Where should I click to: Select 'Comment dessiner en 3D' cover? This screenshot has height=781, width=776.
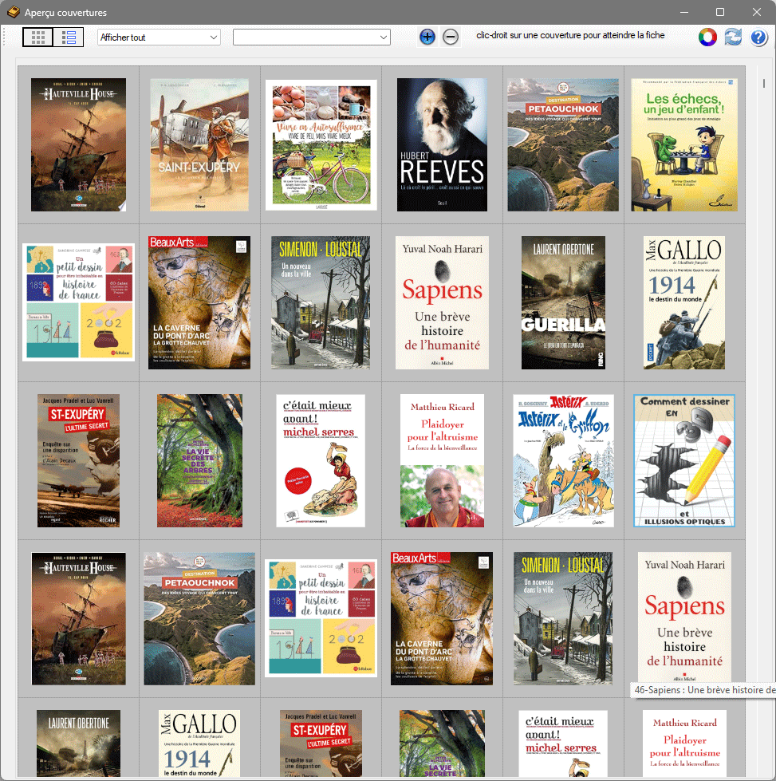tap(684, 461)
